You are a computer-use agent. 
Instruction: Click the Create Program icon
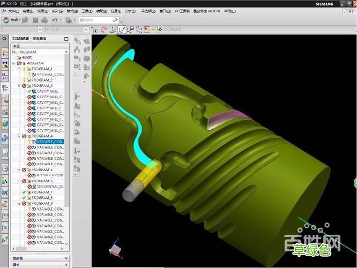(x=86, y=41)
